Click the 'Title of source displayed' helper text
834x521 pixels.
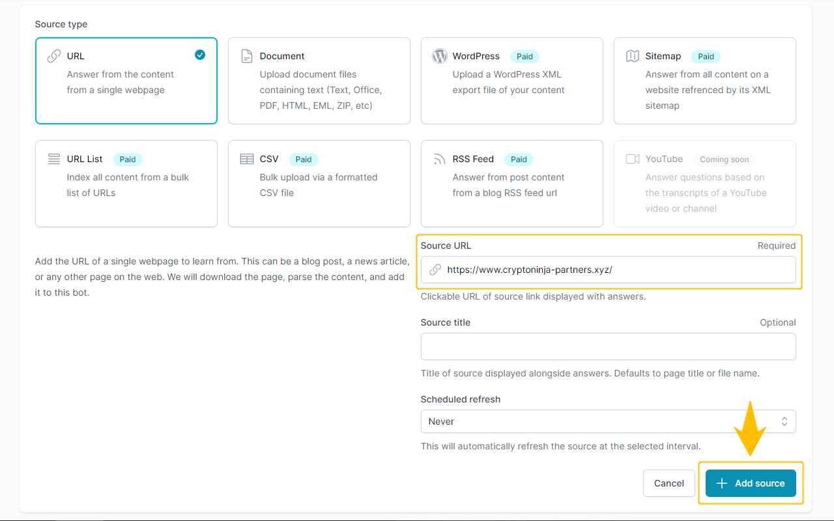coord(590,373)
